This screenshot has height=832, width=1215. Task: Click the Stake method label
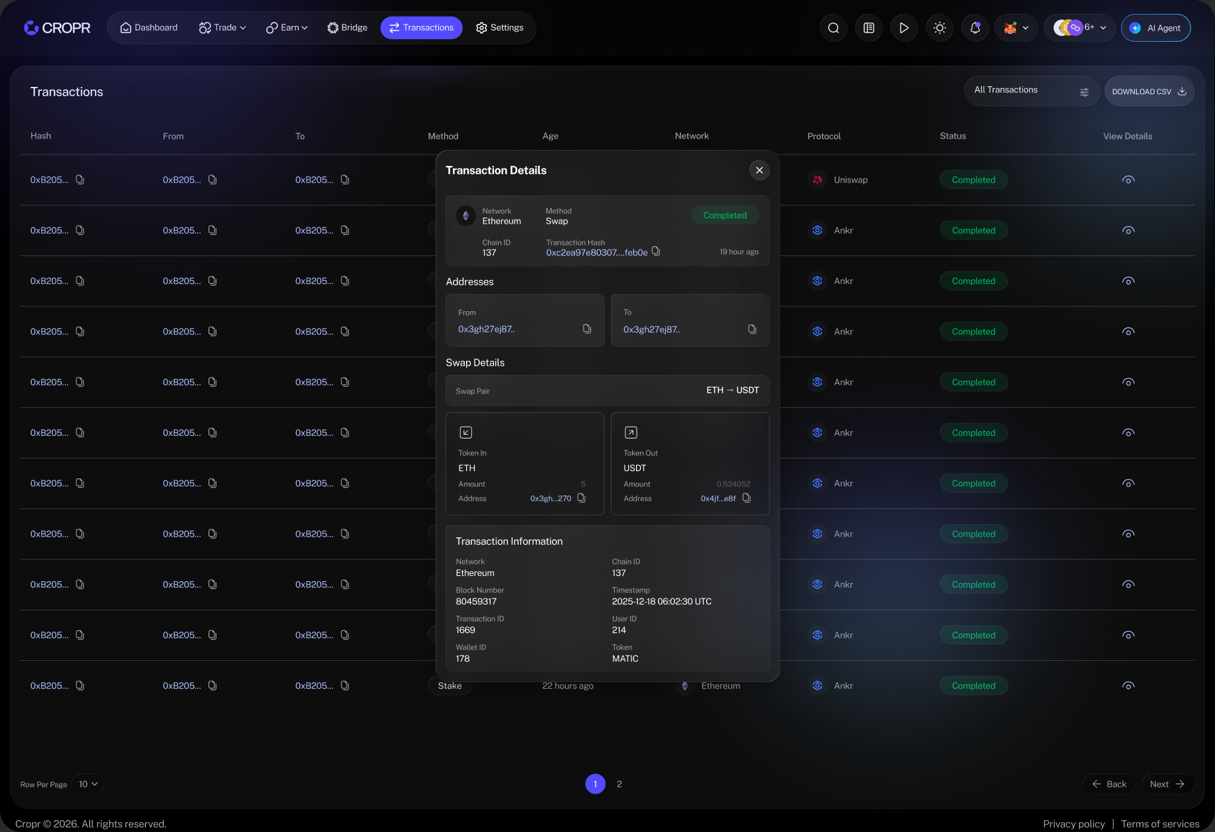pos(449,686)
